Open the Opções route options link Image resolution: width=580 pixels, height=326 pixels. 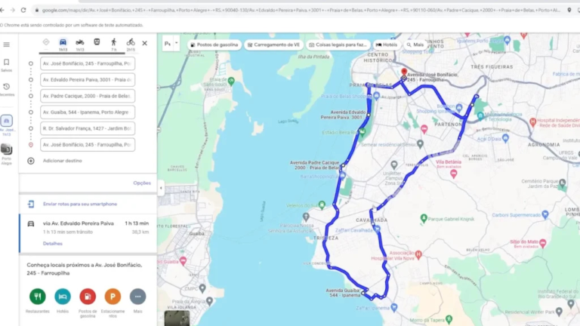(142, 183)
